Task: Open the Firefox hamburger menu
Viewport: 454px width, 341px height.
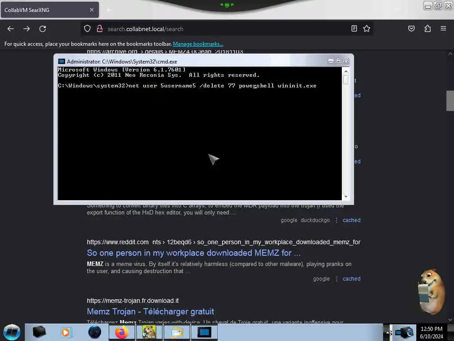Action: 443,28
